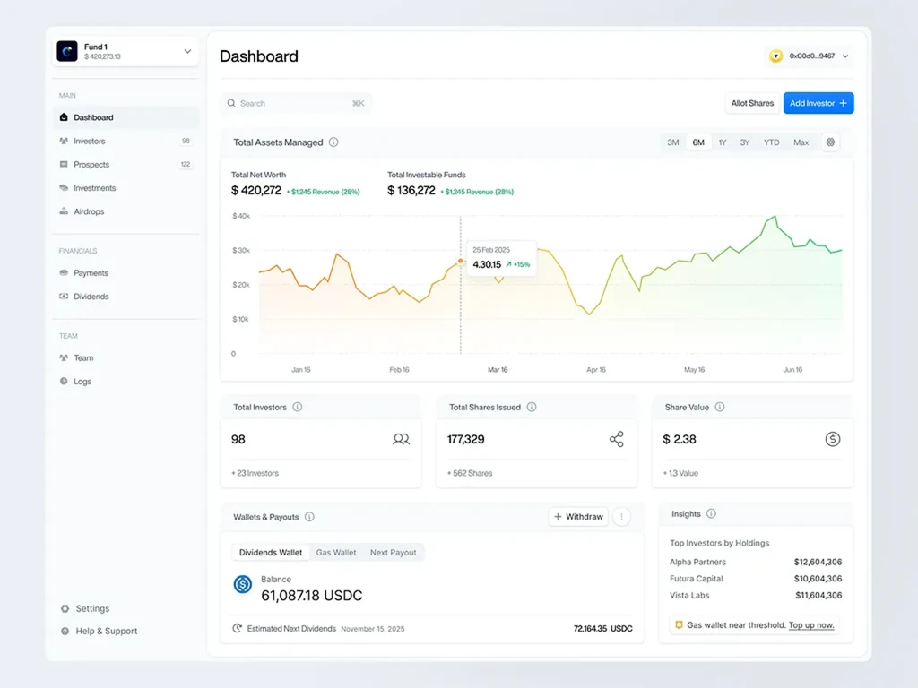Image resolution: width=918 pixels, height=688 pixels.
Task: Open the Next Payout tab
Action: tap(393, 552)
